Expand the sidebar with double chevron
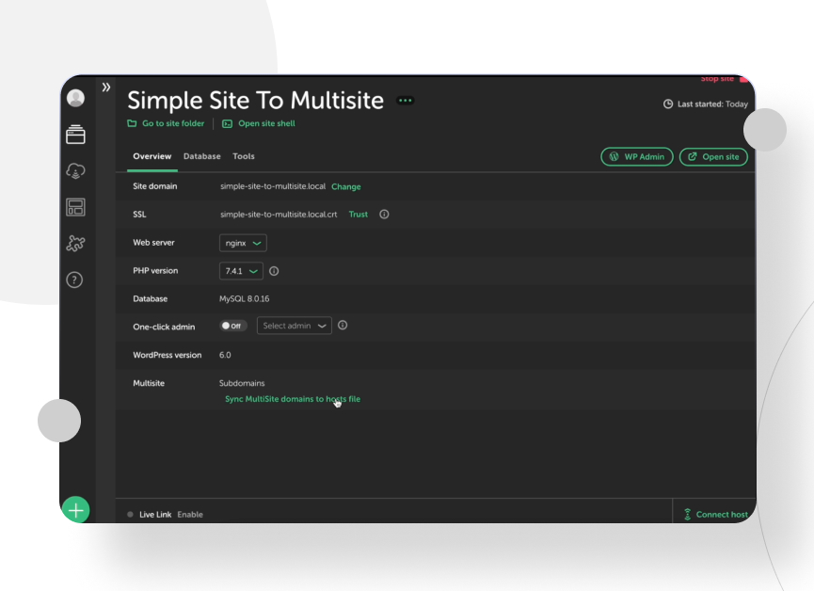814x591 pixels. point(106,88)
